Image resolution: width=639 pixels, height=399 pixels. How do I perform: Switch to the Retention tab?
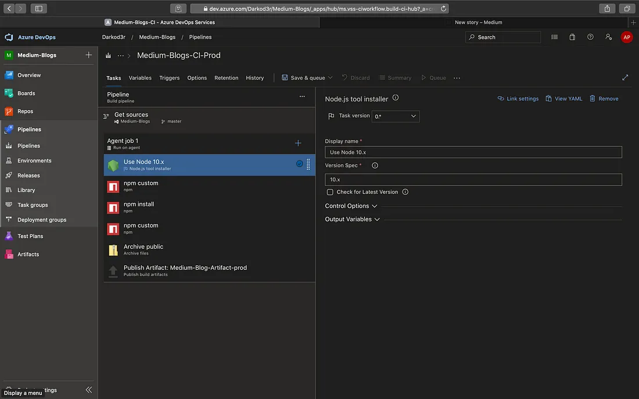point(226,78)
